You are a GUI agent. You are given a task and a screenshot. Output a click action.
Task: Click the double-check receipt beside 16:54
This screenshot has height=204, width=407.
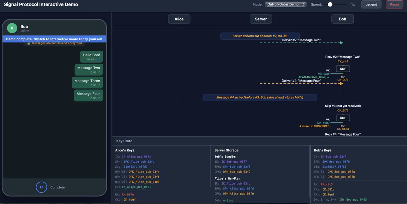click(98, 59)
